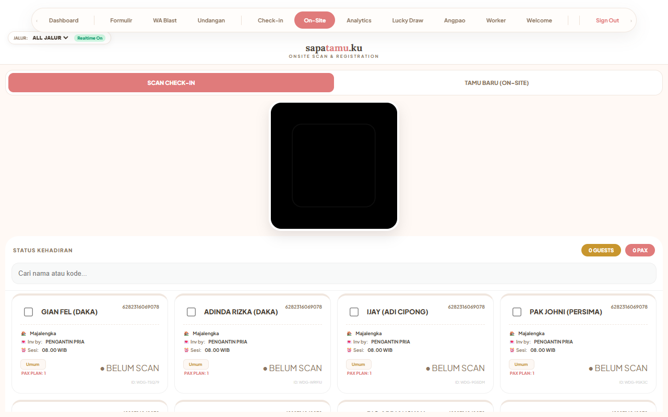Select the On-Site navigation pill
Viewport: 668px width, 417px height.
pyautogui.click(x=315, y=20)
